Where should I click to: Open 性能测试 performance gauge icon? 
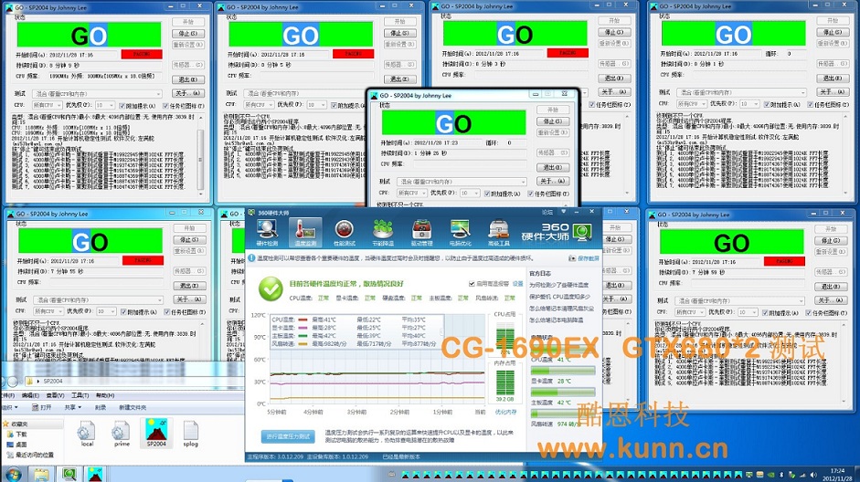(x=345, y=232)
